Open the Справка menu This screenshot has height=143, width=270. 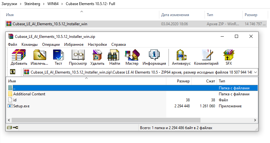pyautogui.click(x=119, y=44)
